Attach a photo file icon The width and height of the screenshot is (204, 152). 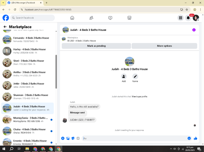(x=68, y=138)
